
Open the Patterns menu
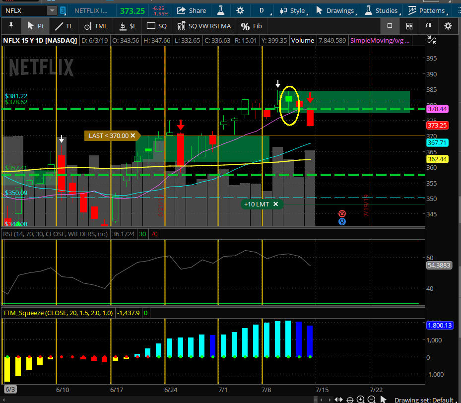426,10
